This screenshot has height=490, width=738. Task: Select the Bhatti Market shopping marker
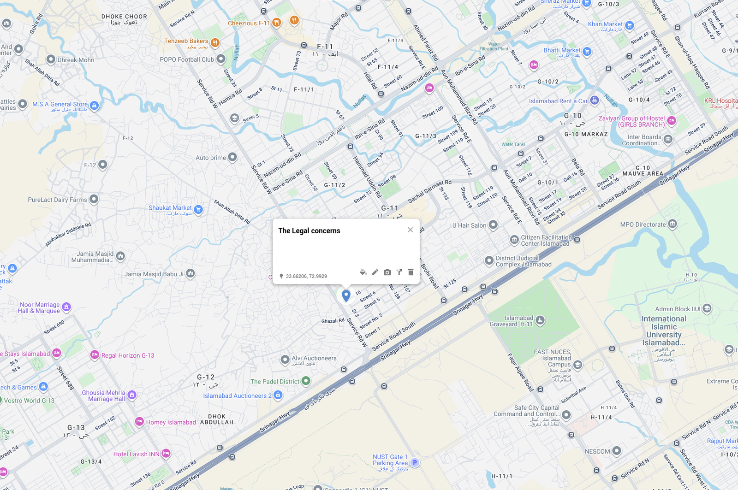587,51
